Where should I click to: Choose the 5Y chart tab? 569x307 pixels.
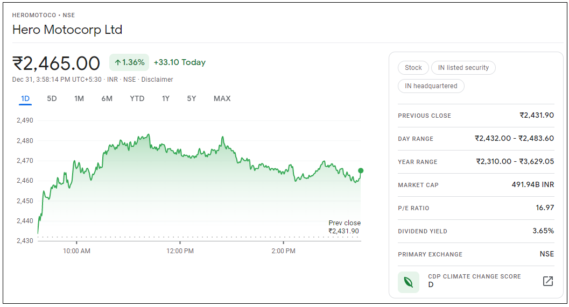[192, 98]
